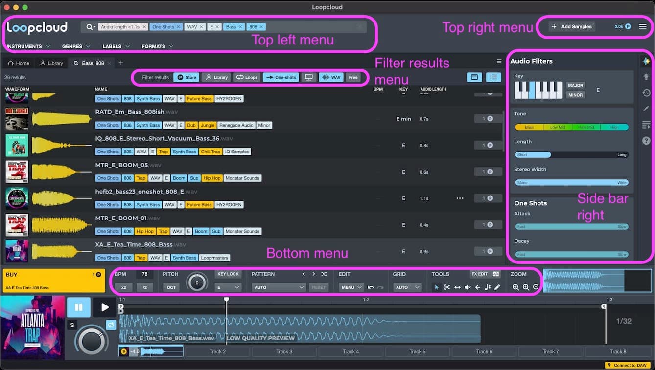Screen dimensions: 655x370
Task: Select Track 5 tab
Action: point(417,351)
